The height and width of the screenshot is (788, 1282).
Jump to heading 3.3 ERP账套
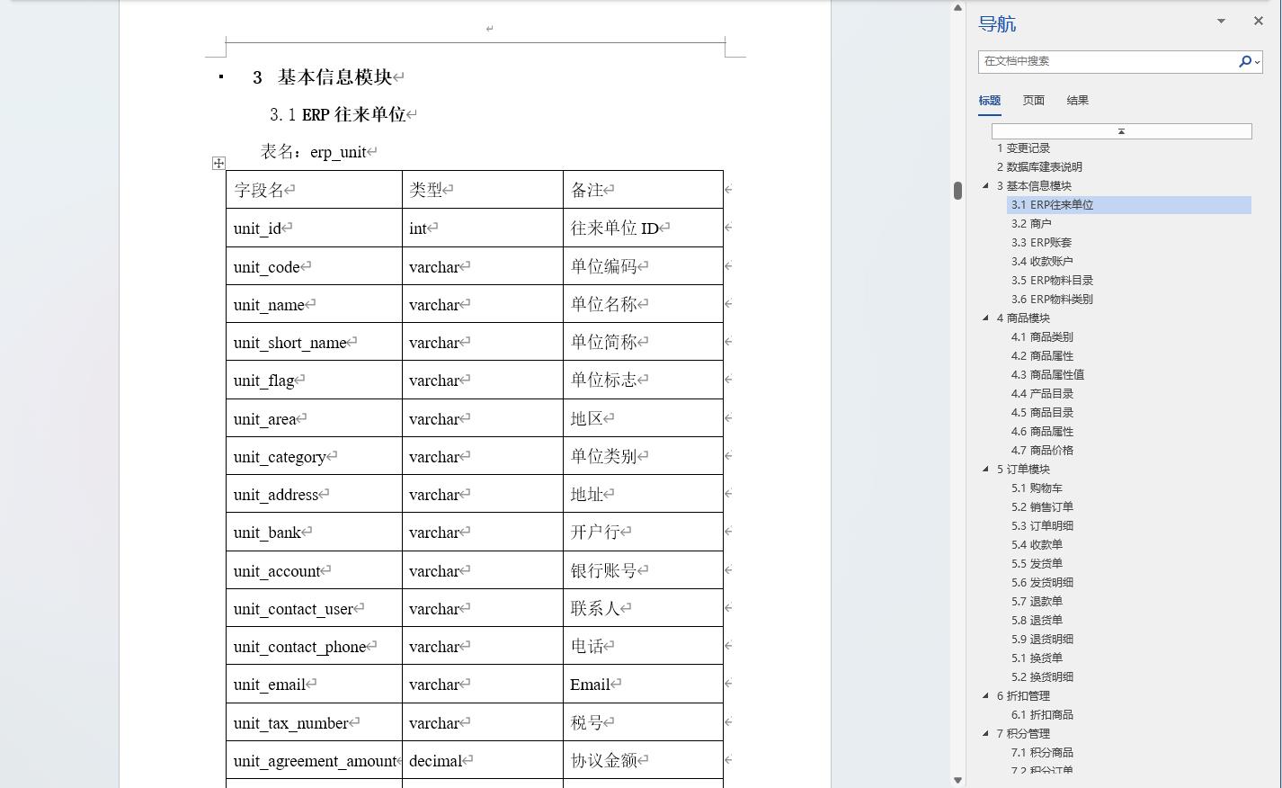tap(1041, 243)
